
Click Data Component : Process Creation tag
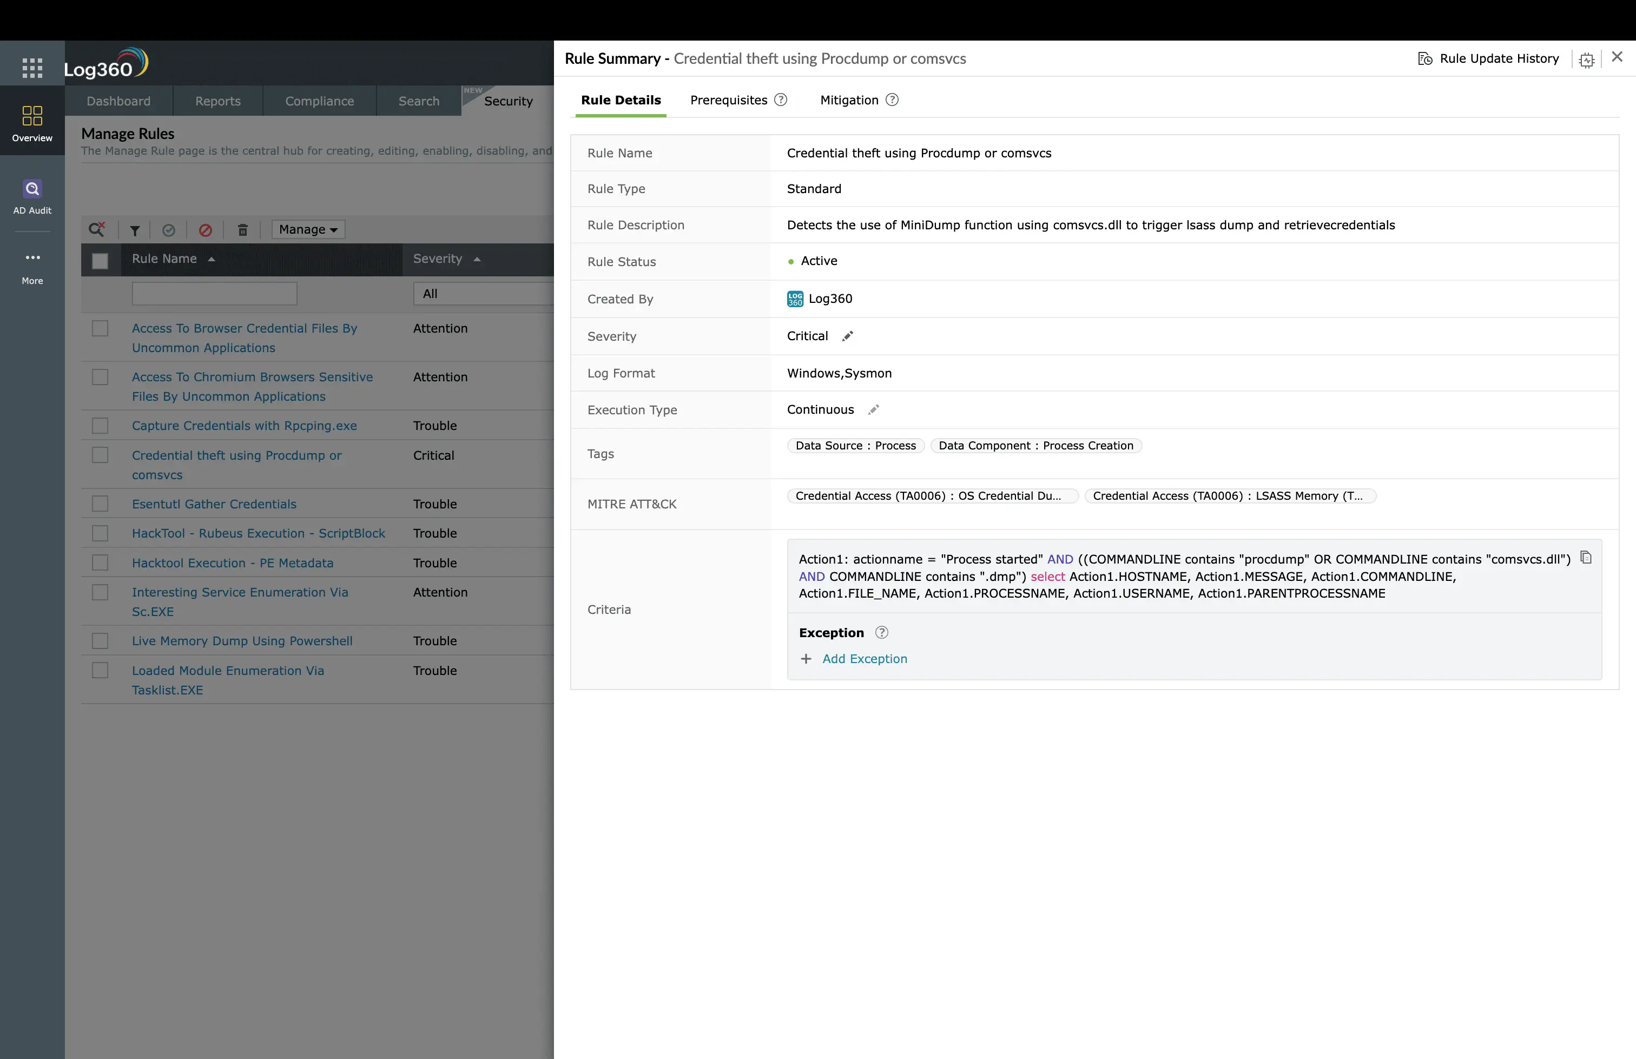[1036, 446]
